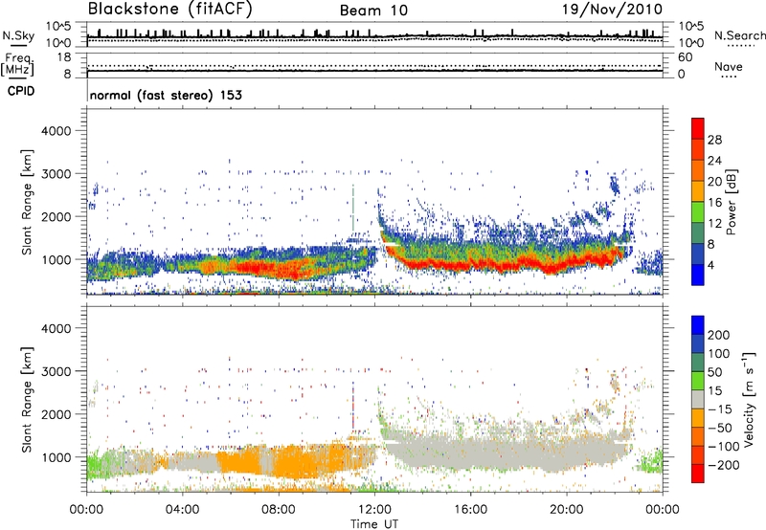766x530 pixels.
Task: Click the '4' tick on power colorbar
Action: (710, 265)
